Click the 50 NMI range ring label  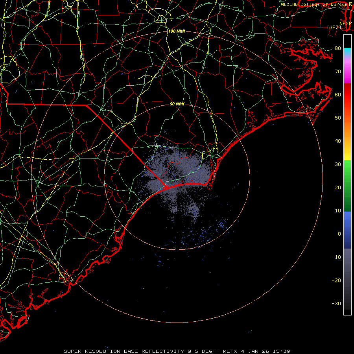click(x=177, y=104)
